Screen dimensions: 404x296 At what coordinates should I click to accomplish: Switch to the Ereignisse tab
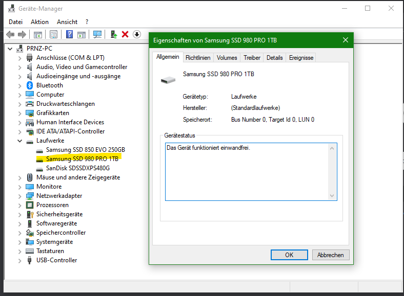pyautogui.click(x=301, y=58)
